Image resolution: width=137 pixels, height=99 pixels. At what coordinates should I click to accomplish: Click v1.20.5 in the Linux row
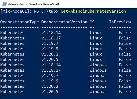(x=50, y=60)
